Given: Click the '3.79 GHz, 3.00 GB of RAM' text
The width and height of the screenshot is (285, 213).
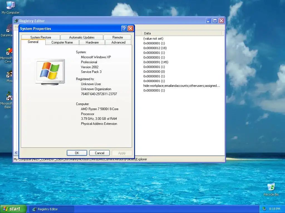Looking at the screenshot, I should point(99,119).
